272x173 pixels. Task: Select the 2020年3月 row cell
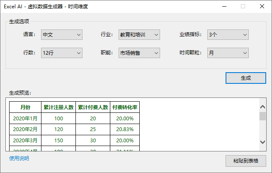(x=25, y=140)
